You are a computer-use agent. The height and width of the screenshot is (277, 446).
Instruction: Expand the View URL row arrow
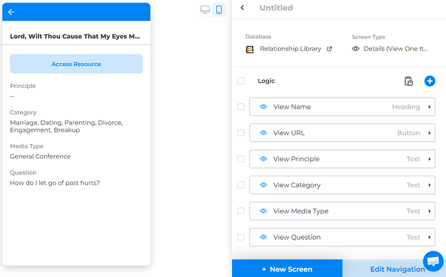[x=429, y=132]
